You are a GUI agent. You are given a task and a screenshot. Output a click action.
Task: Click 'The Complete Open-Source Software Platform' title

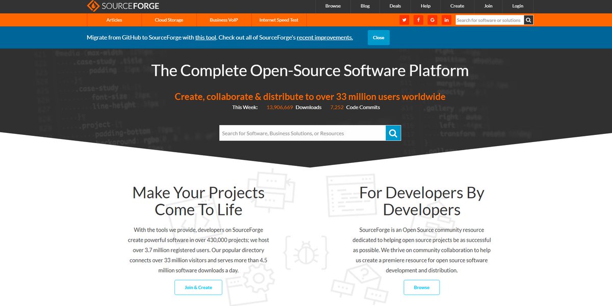pyautogui.click(x=310, y=70)
